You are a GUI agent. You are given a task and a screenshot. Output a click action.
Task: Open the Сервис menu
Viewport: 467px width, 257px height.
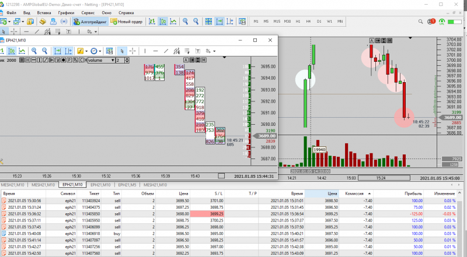click(x=88, y=13)
